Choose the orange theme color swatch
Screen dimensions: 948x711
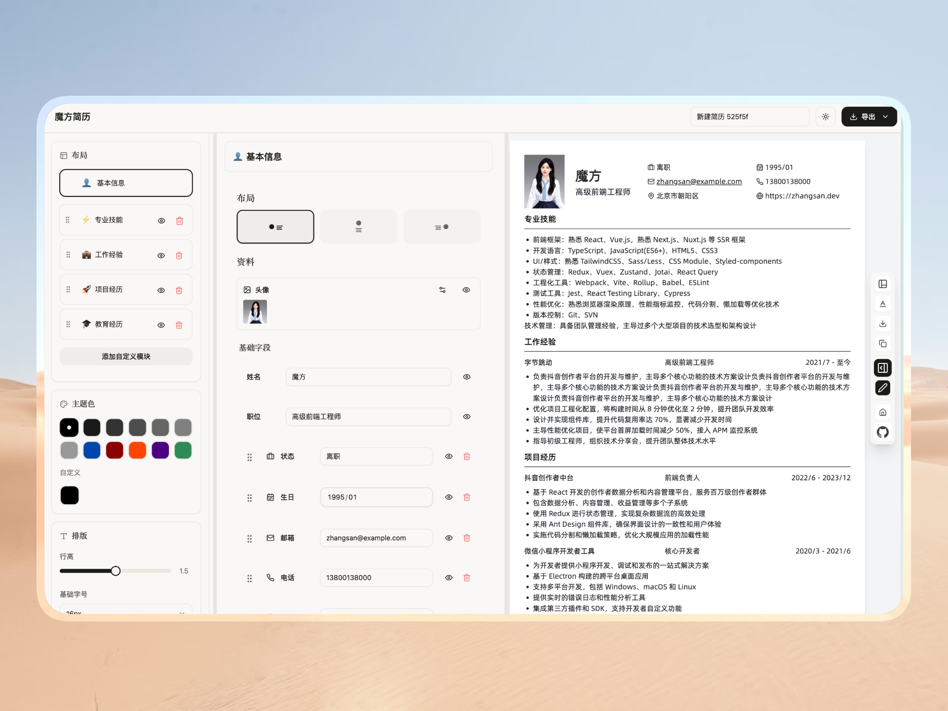(x=137, y=450)
